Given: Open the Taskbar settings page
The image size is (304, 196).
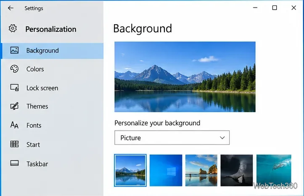Looking at the screenshot, I should point(52,164).
